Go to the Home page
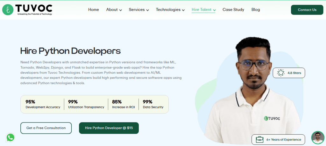 pos(94,10)
